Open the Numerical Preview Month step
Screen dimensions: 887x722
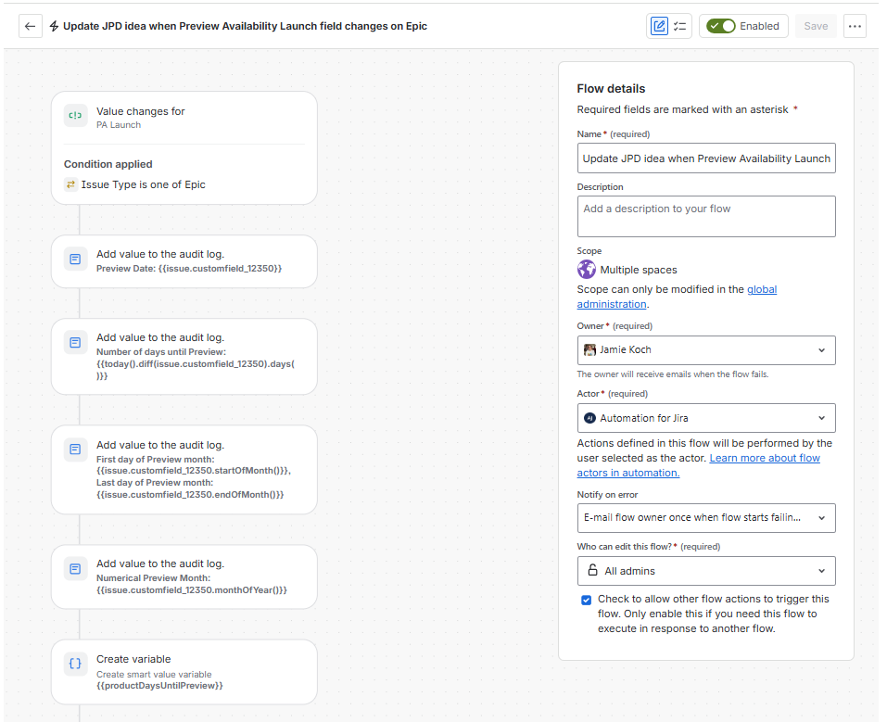point(184,577)
